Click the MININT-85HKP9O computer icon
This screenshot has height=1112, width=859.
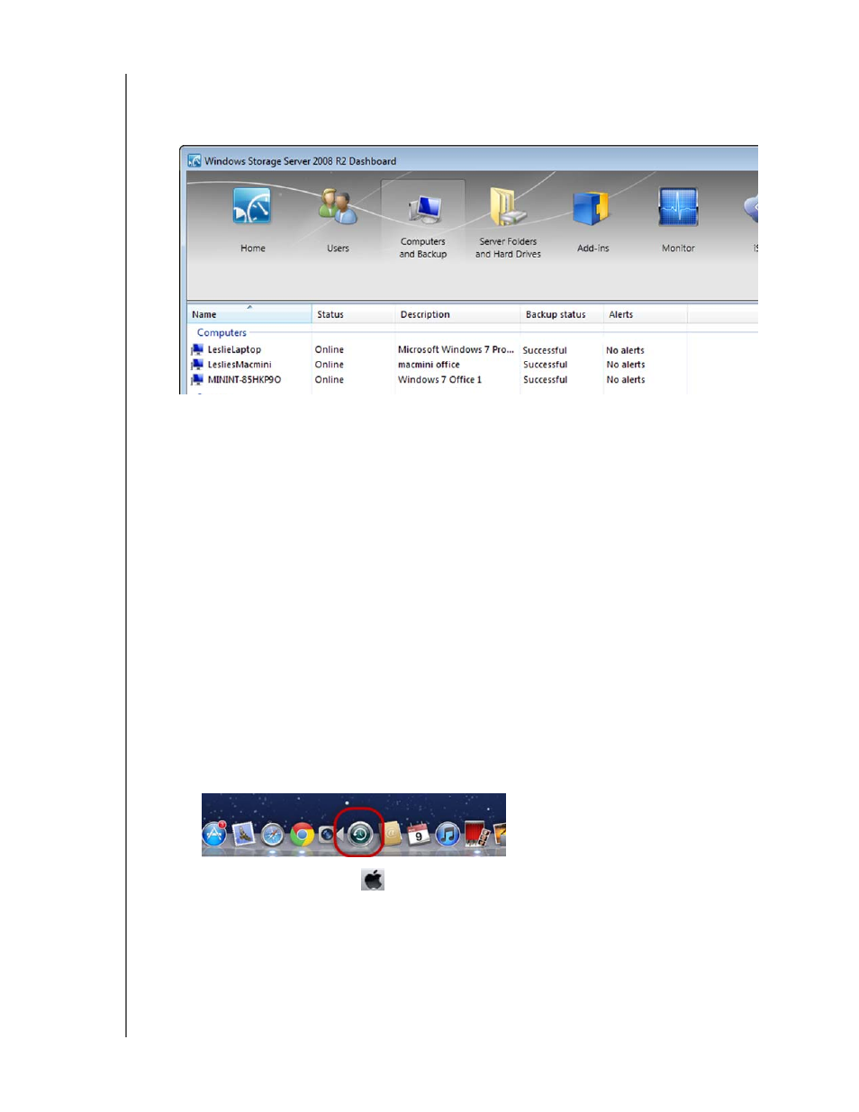click(197, 380)
